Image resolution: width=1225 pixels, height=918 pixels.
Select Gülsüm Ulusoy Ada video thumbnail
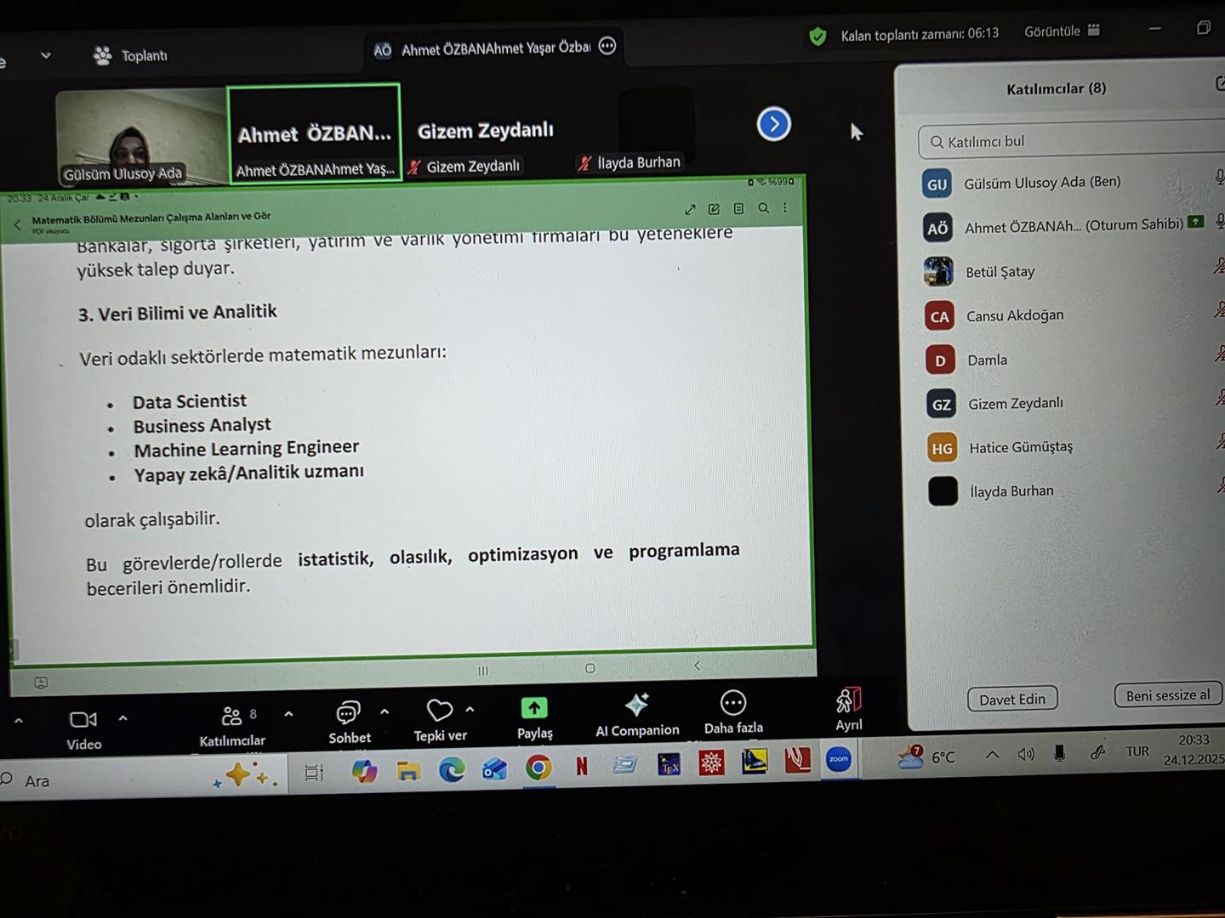pyautogui.click(x=140, y=136)
